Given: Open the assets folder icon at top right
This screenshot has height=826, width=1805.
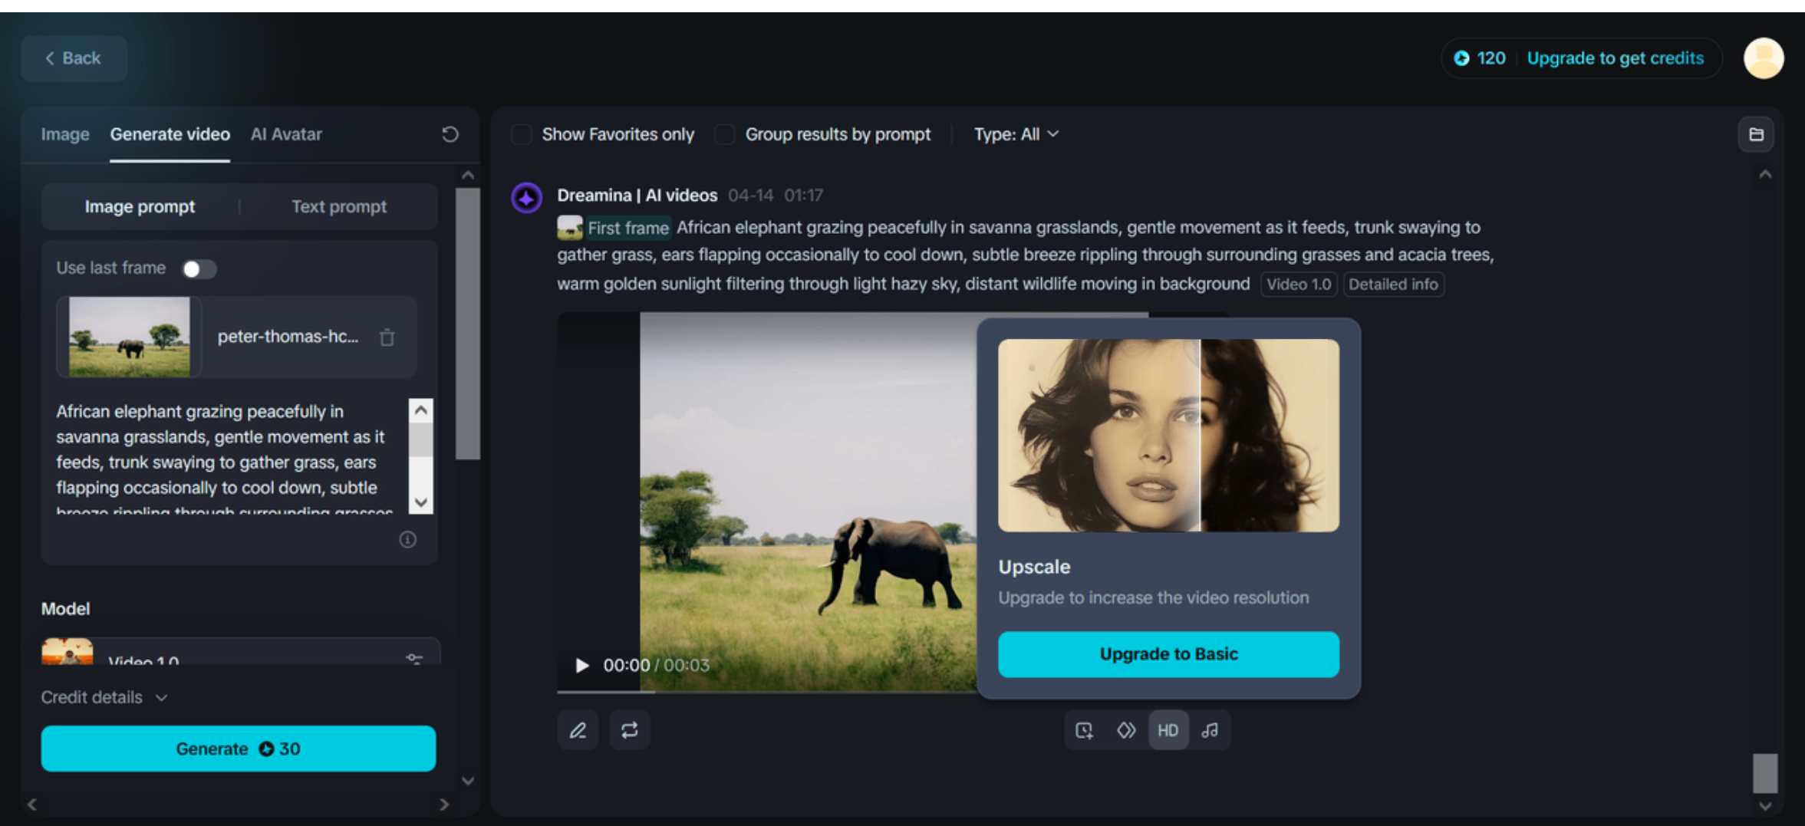Looking at the screenshot, I should point(1756,135).
